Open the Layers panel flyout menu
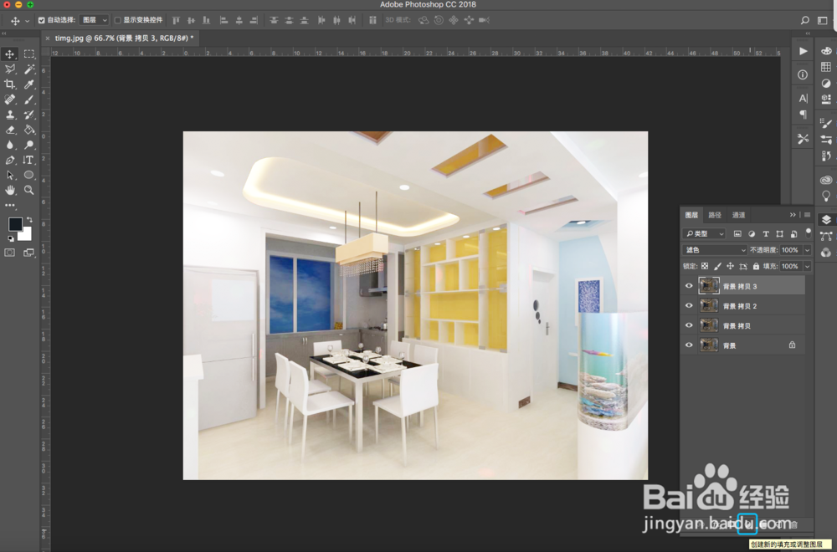The height and width of the screenshot is (552, 837). point(807,215)
